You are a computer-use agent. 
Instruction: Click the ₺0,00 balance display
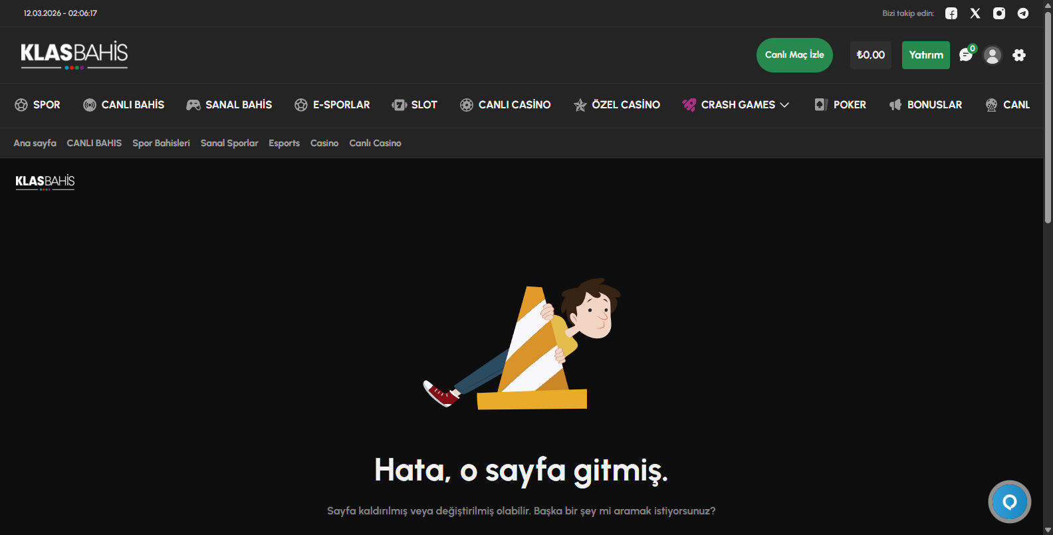coord(870,55)
